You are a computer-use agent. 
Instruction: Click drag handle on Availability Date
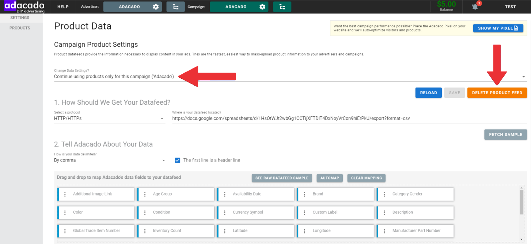(x=225, y=194)
